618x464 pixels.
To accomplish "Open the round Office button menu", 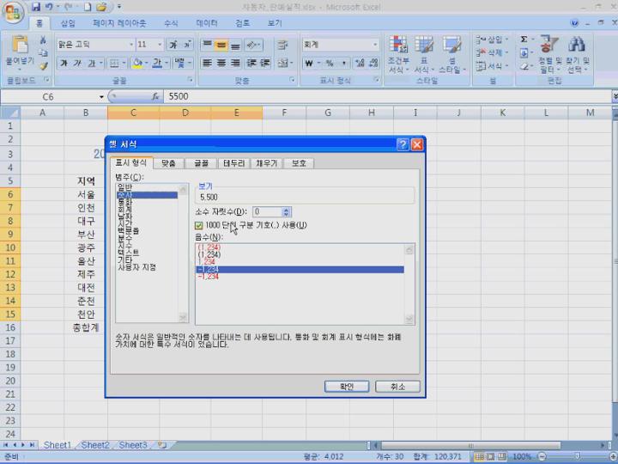I will pyautogui.click(x=13, y=12).
